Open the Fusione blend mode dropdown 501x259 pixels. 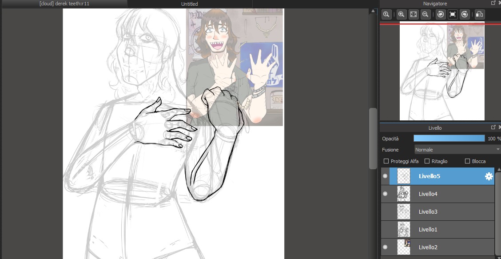457,150
